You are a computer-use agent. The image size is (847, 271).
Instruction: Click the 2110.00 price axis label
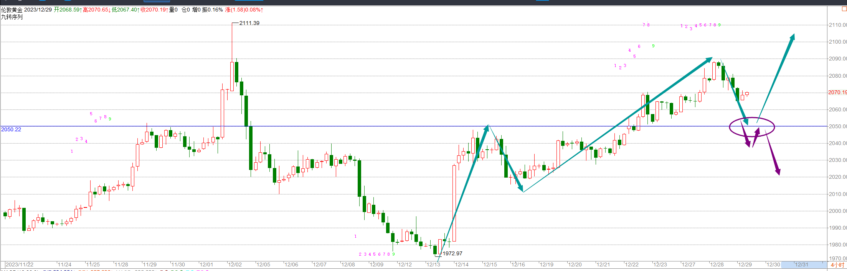coord(837,25)
